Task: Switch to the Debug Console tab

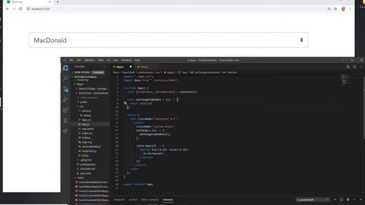Action: [149, 200]
